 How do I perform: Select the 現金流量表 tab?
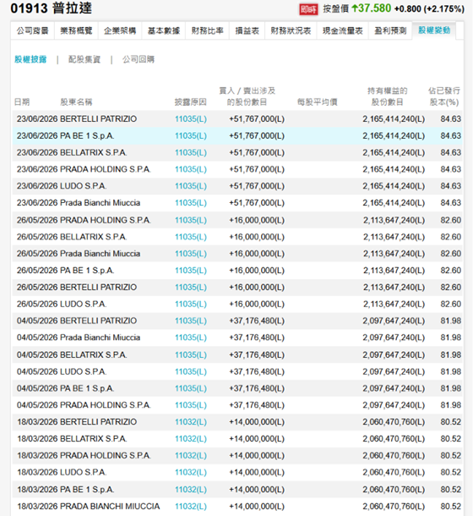click(343, 30)
